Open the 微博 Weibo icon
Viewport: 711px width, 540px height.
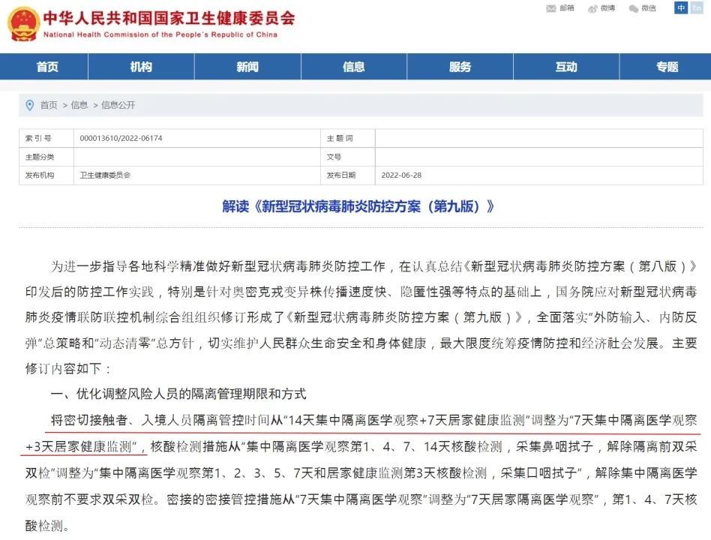click(592, 8)
